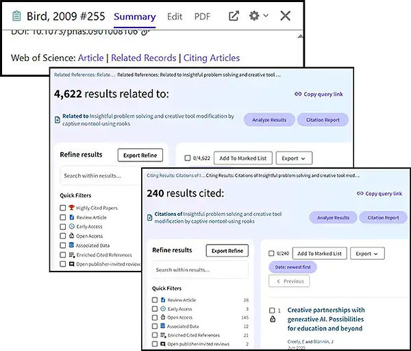Click Search within results field in citing window
Screen dimensions: 411x351
coord(200,269)
